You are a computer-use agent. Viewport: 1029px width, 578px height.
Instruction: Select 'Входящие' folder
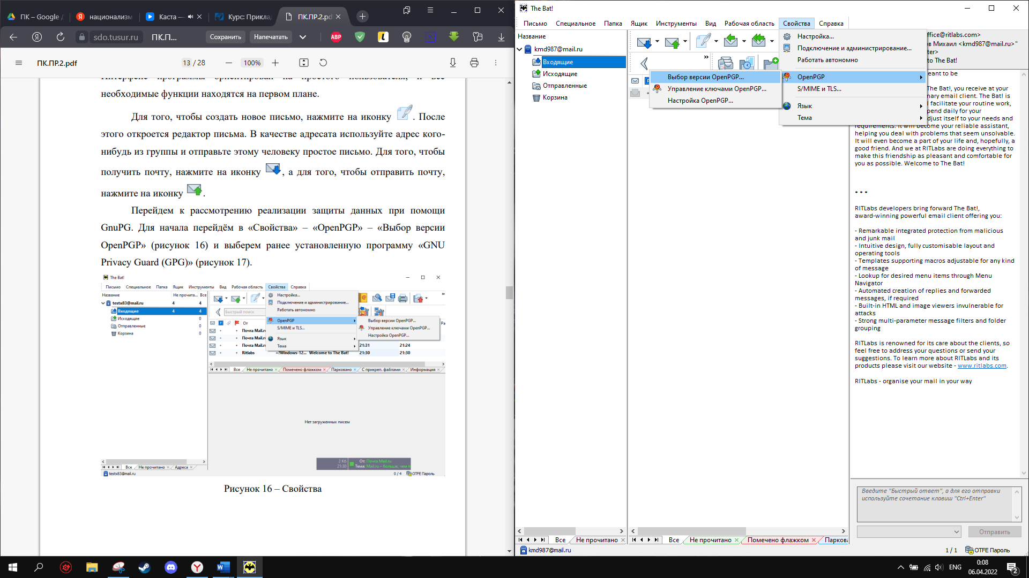pyautogui.click(x=579, y=62)
